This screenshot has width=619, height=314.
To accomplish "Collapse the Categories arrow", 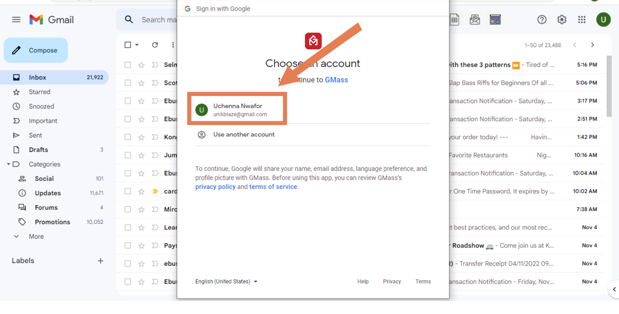I will click(x=9, y=164).
